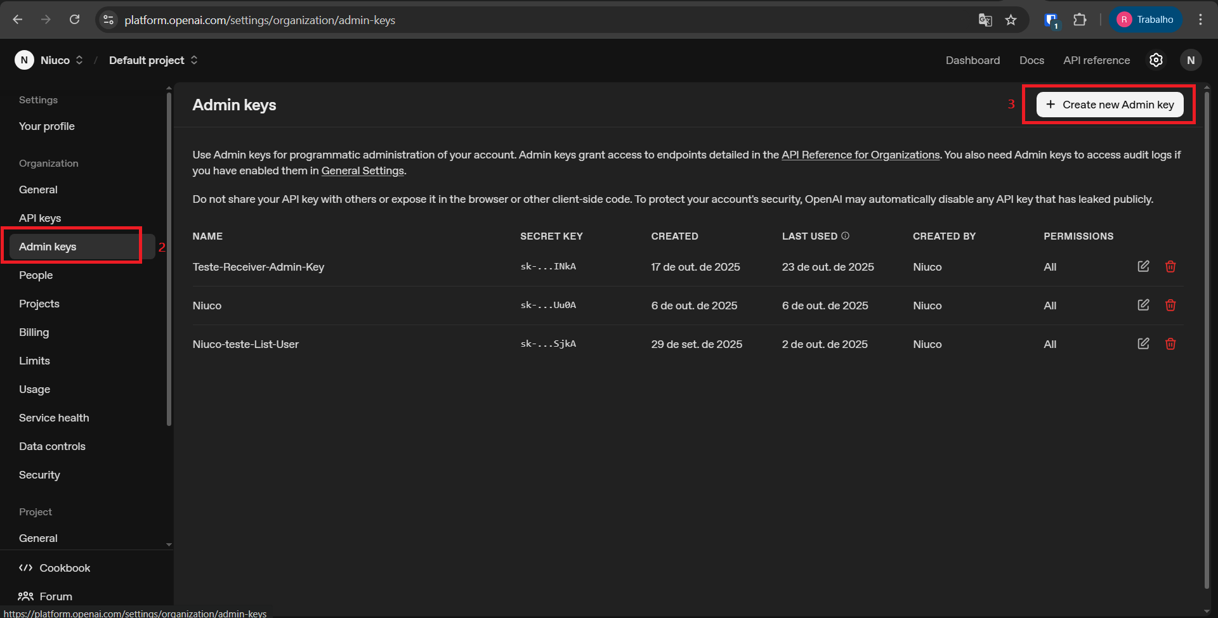Click the Admin keys page heading
The width and height of the screenshot is (1218, 618).
234,105
